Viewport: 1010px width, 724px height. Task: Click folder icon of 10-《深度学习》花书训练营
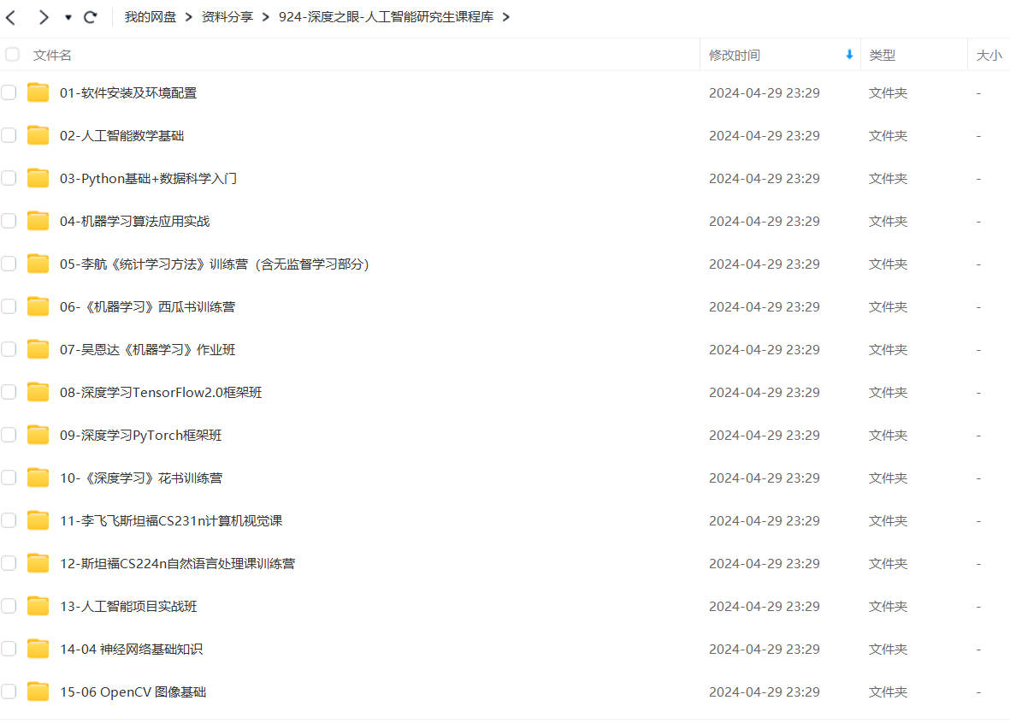click(x=38, y=477)
